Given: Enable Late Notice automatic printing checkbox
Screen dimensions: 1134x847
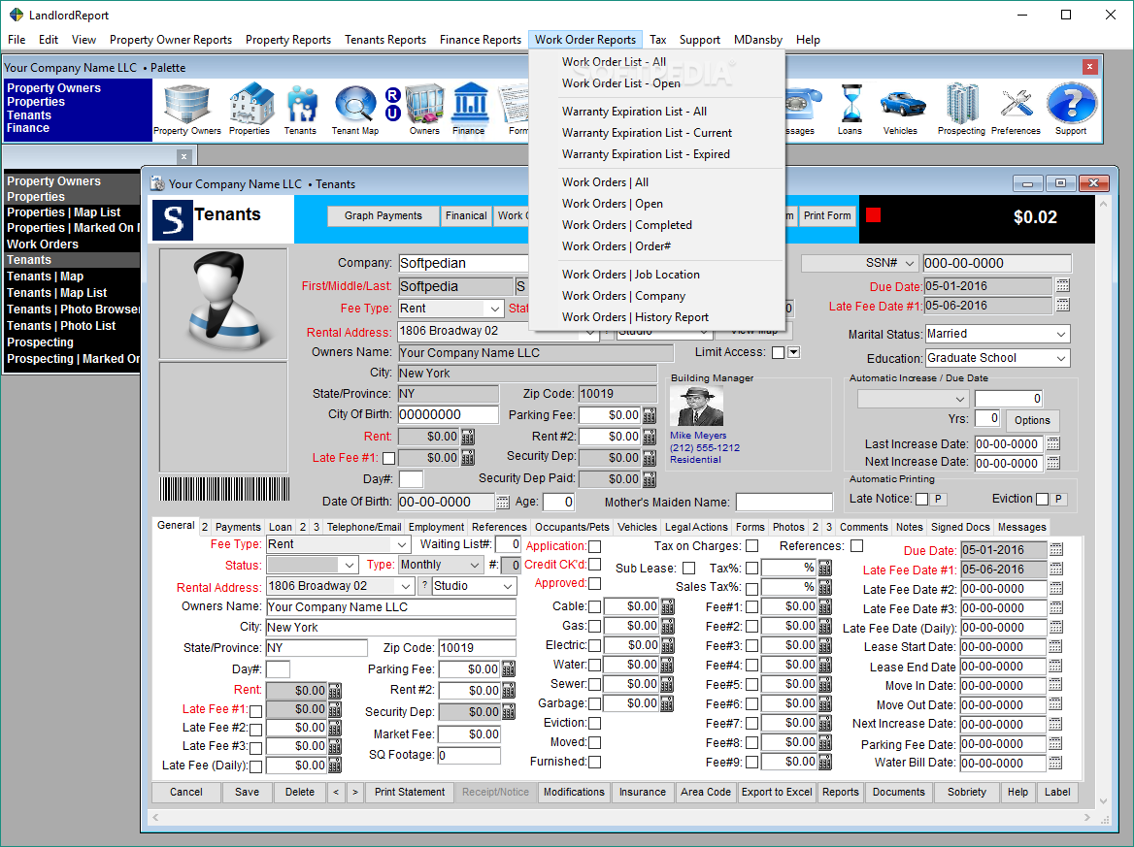Looking at the screenshot, I should (x=921, y=500).
